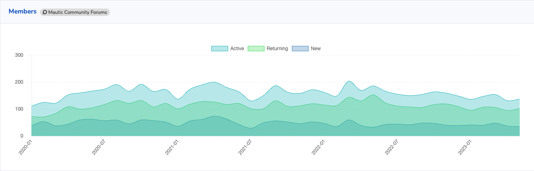The width and height of the screenshot is (534, 171).
Task: Hide the Returning series via legend label
Action: [x=277, y=49]
